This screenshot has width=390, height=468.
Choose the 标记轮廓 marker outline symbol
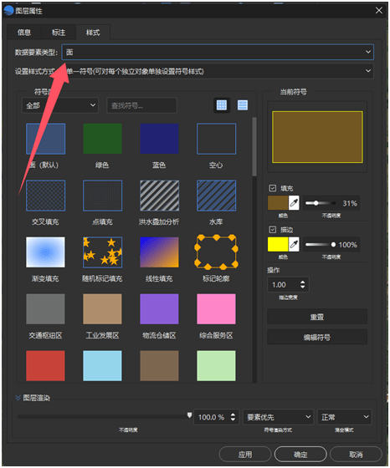tap(216, 252)
